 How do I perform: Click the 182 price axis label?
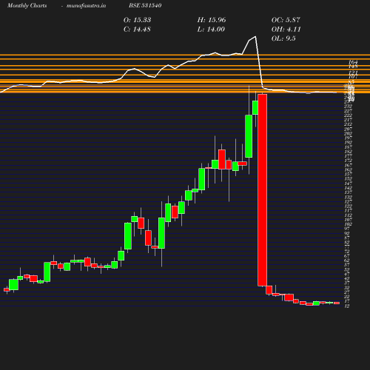tap(348, 152)
